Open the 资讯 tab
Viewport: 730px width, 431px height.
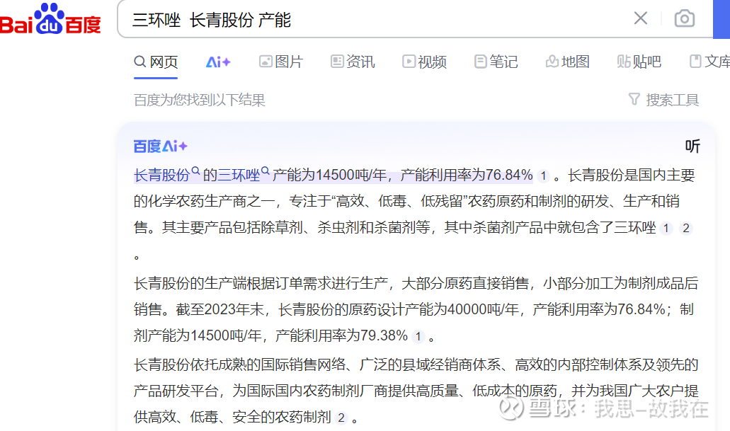tap(353, 62)
